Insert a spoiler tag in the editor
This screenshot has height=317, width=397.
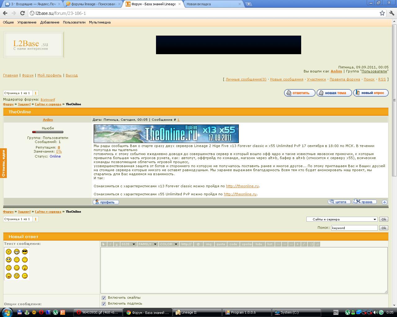click(247, 244)
